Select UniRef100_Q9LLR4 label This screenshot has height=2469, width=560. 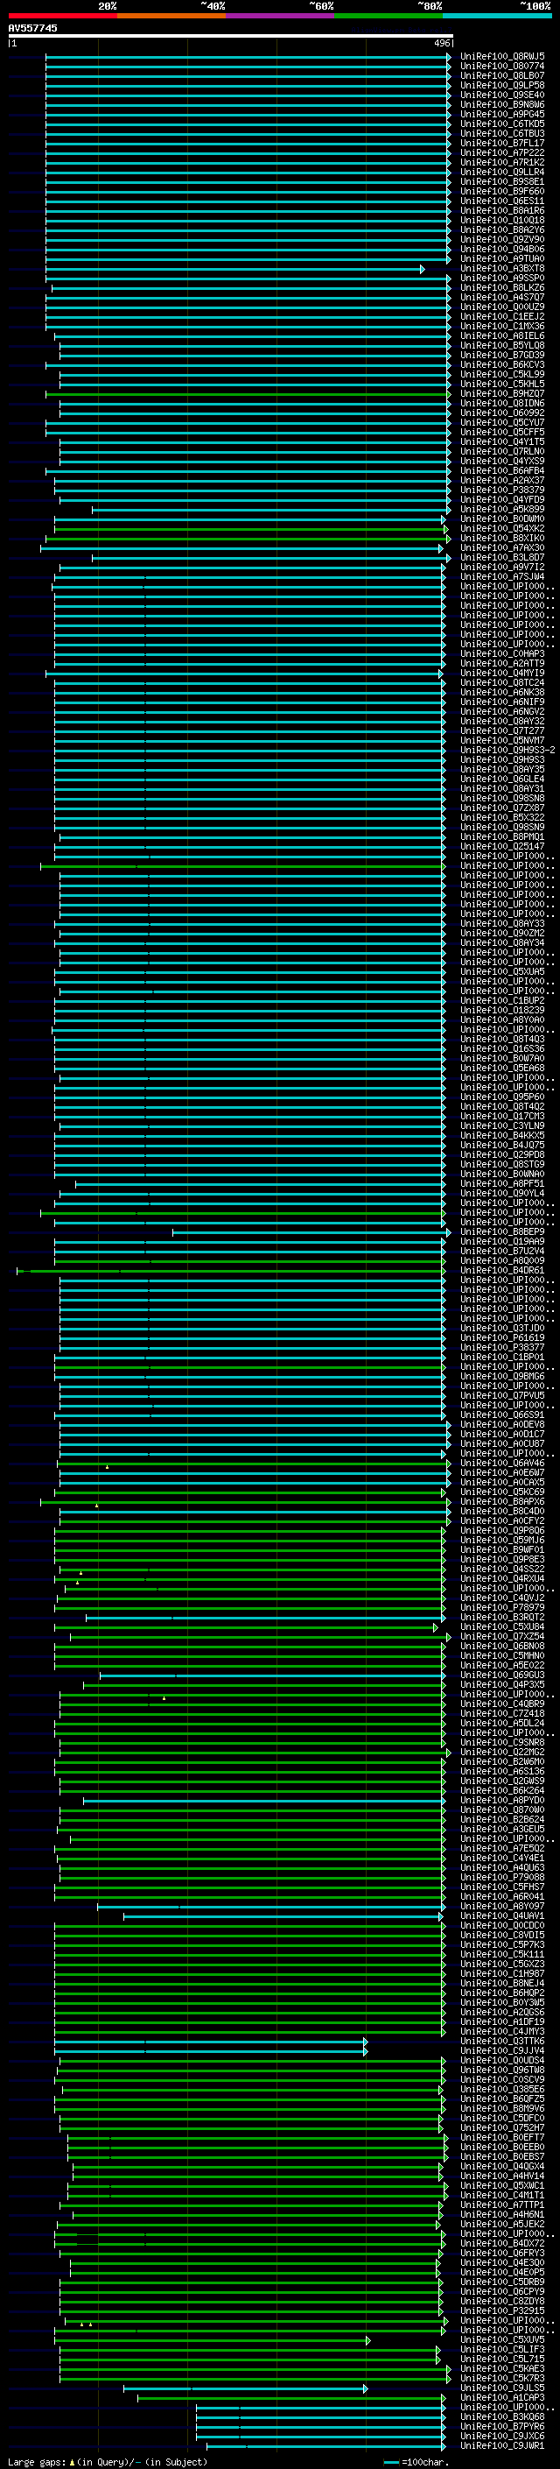click(x=501, y=173)
